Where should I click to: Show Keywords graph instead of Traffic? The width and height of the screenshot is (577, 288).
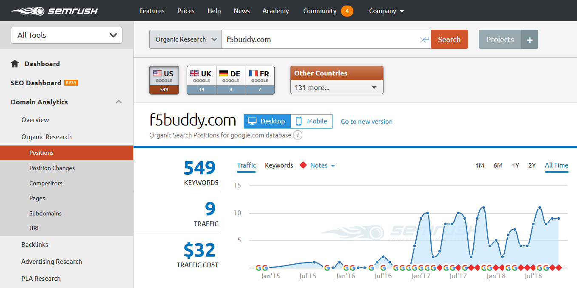pyautogui.click(x=279, y=165)
